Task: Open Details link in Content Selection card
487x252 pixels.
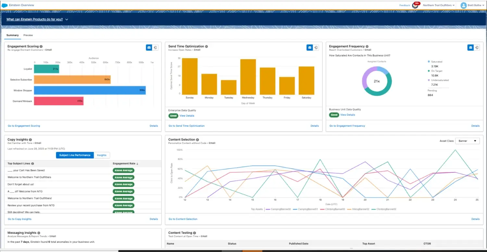Action: pos(475,219)
